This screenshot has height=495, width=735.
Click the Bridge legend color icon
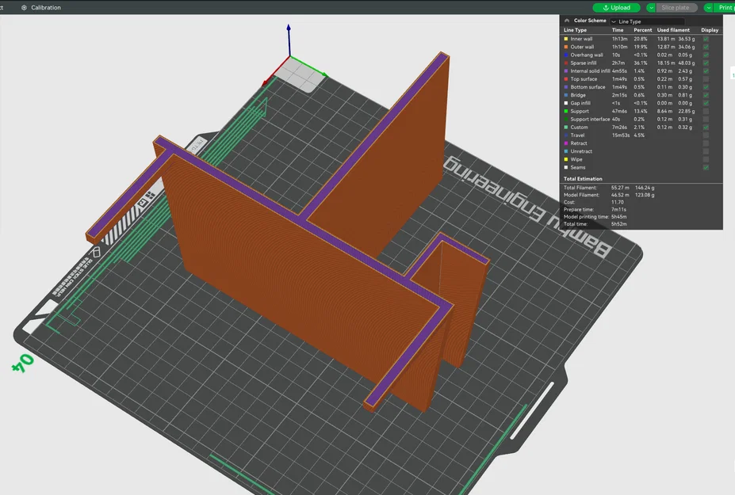[x=566, y=95]
